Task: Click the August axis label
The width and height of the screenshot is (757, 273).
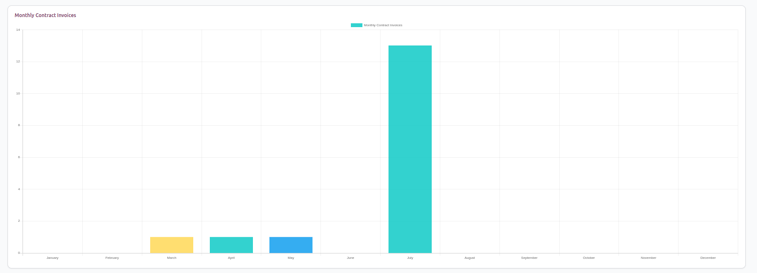Action: (x=469, y=258)
